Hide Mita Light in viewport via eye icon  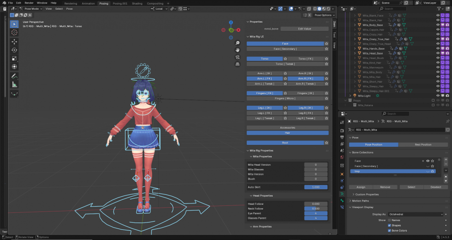(438, 96)
